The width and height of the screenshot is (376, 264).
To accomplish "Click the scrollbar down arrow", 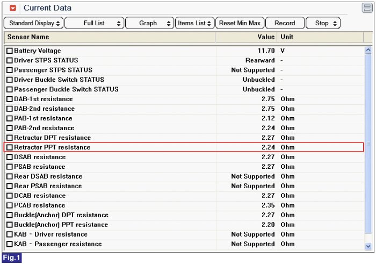I will [x=368, y=246].
